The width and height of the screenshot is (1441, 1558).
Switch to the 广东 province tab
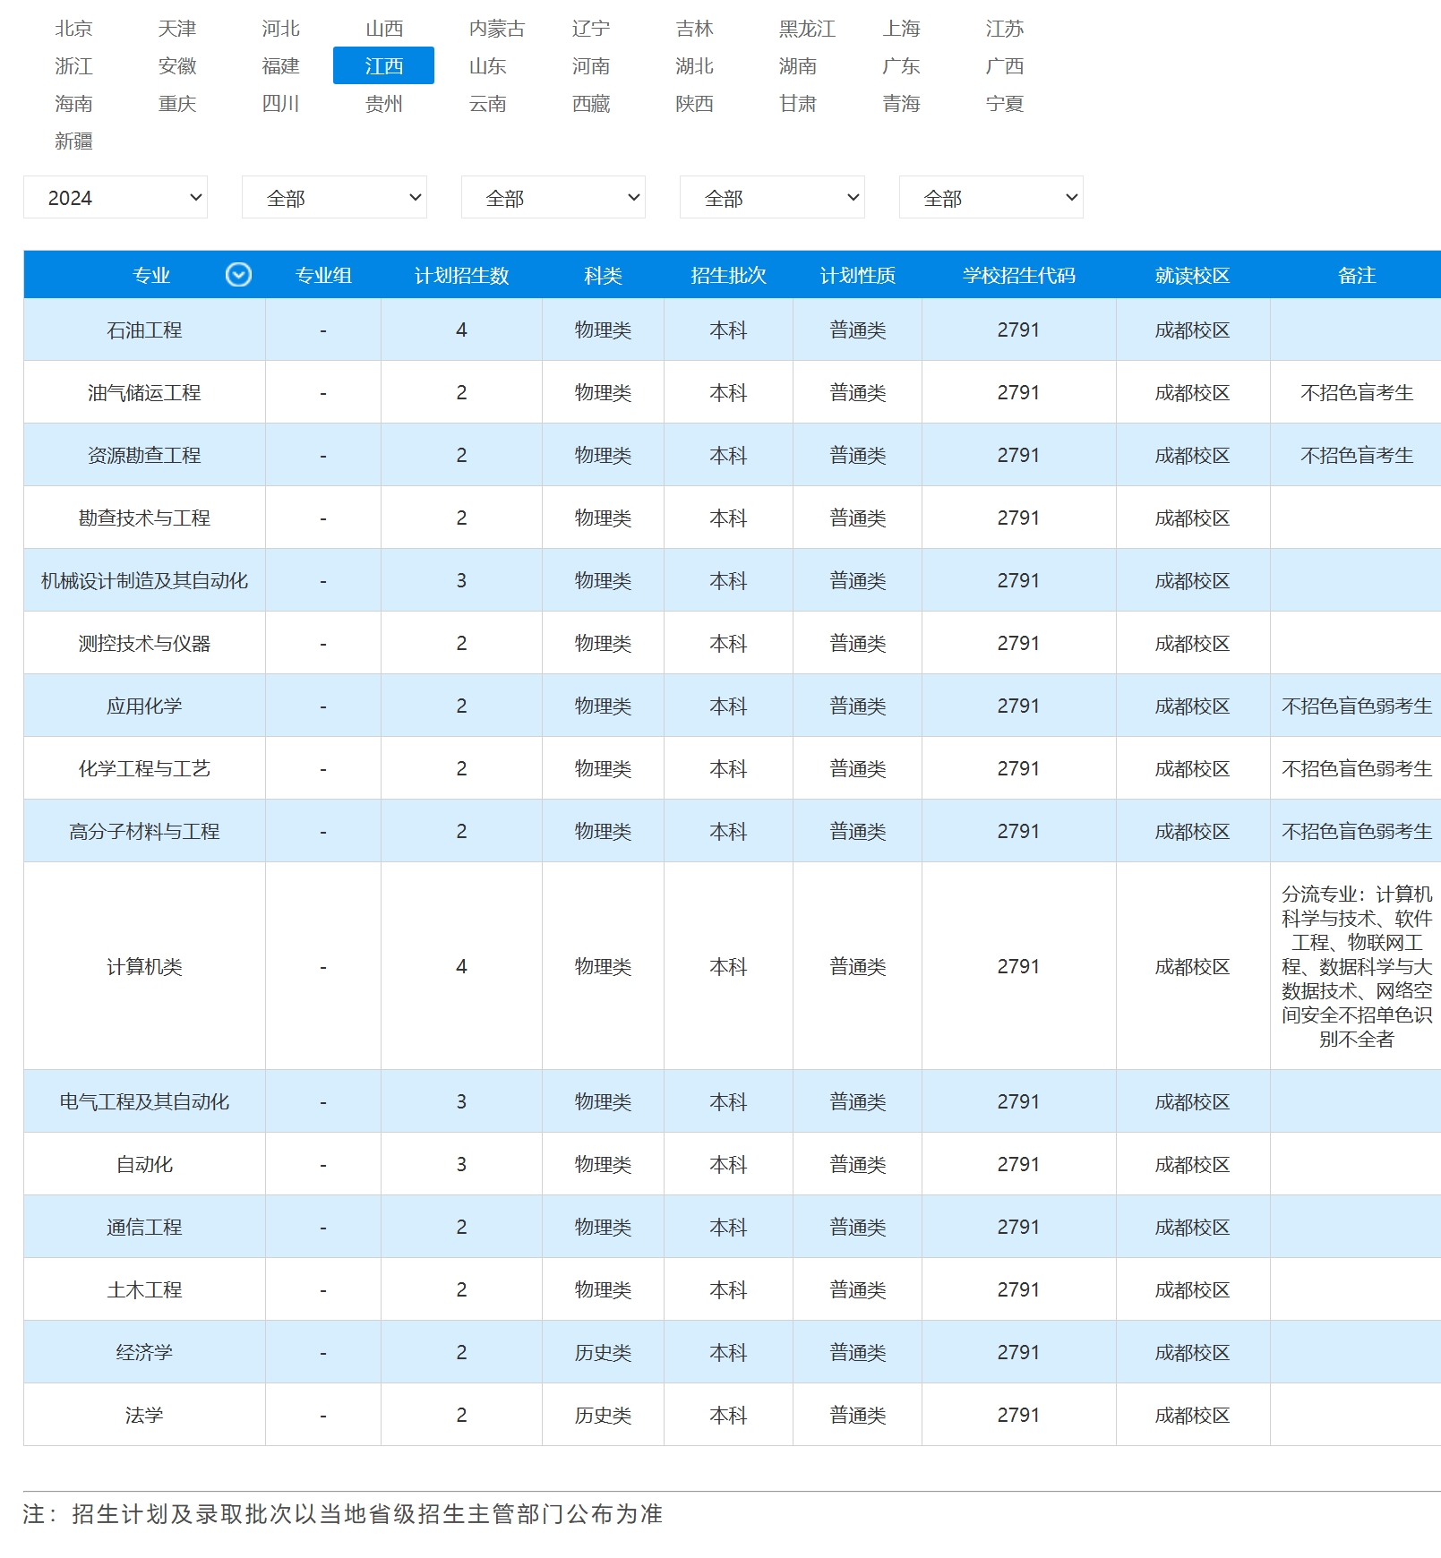click(x=901, y=66)
